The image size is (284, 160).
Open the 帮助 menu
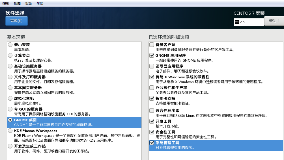tap(40, 3)
